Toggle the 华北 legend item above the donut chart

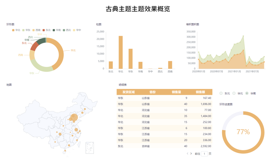(15, 30)
